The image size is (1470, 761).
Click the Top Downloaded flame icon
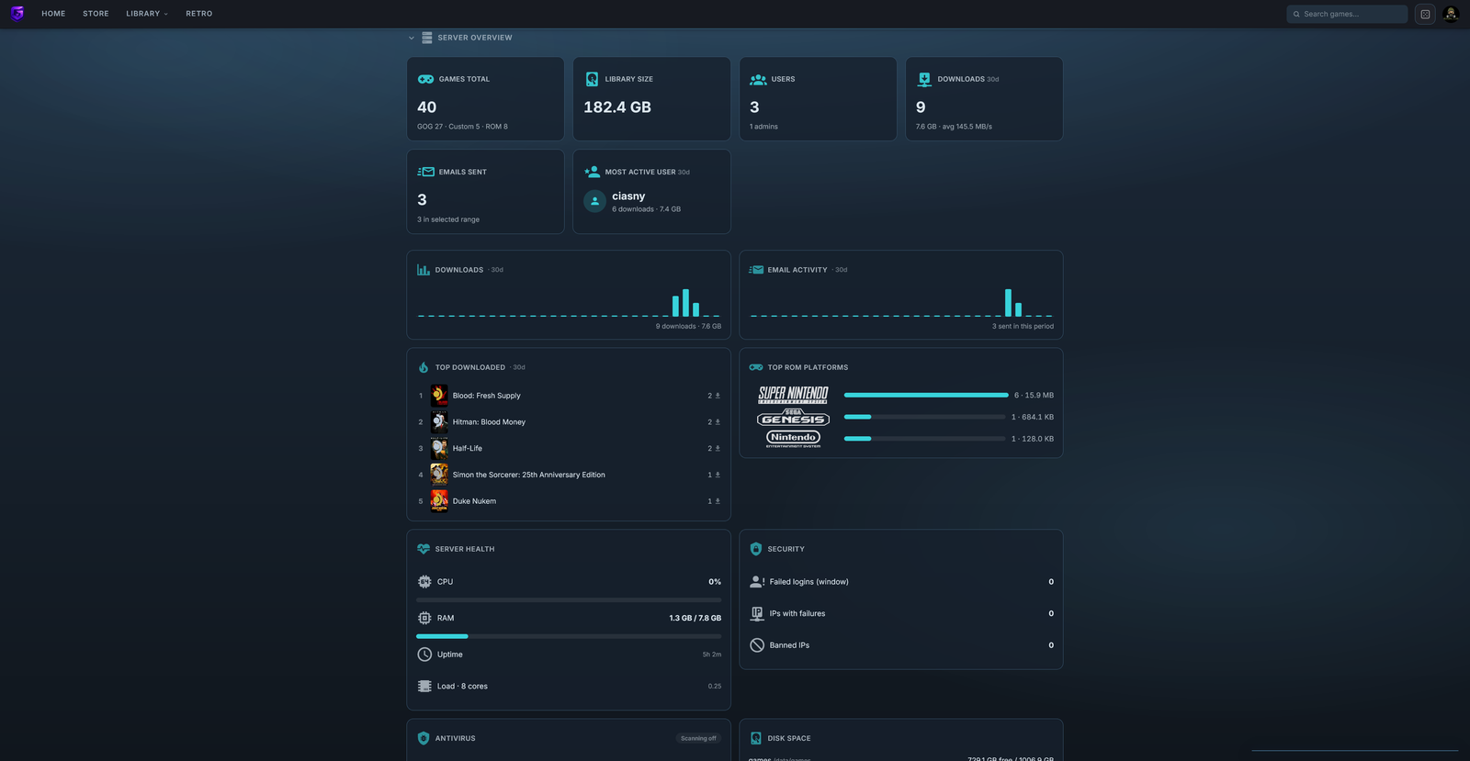(x=423, y=367)
